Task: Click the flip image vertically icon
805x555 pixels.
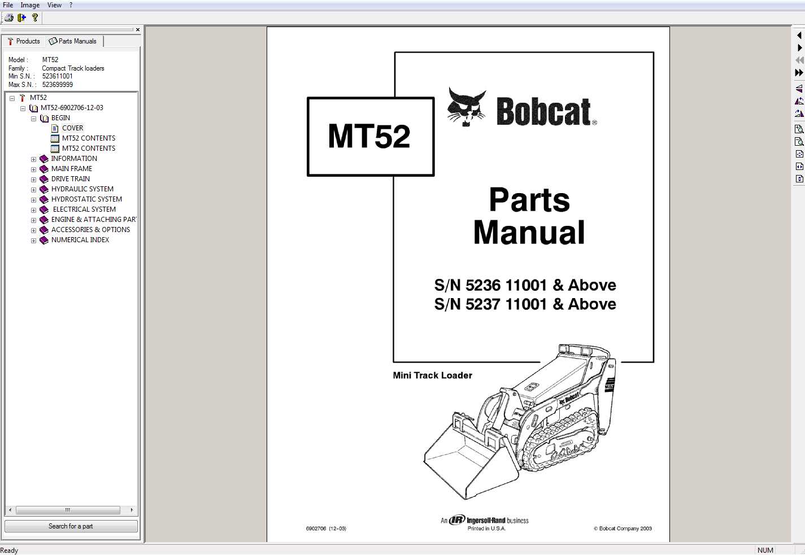Action: [799, 89]
